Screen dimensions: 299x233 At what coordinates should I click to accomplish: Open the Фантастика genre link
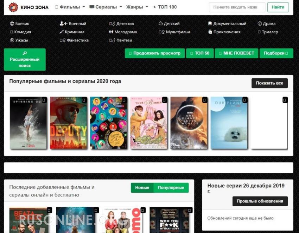pyautogui.click(x=74, y=40)
